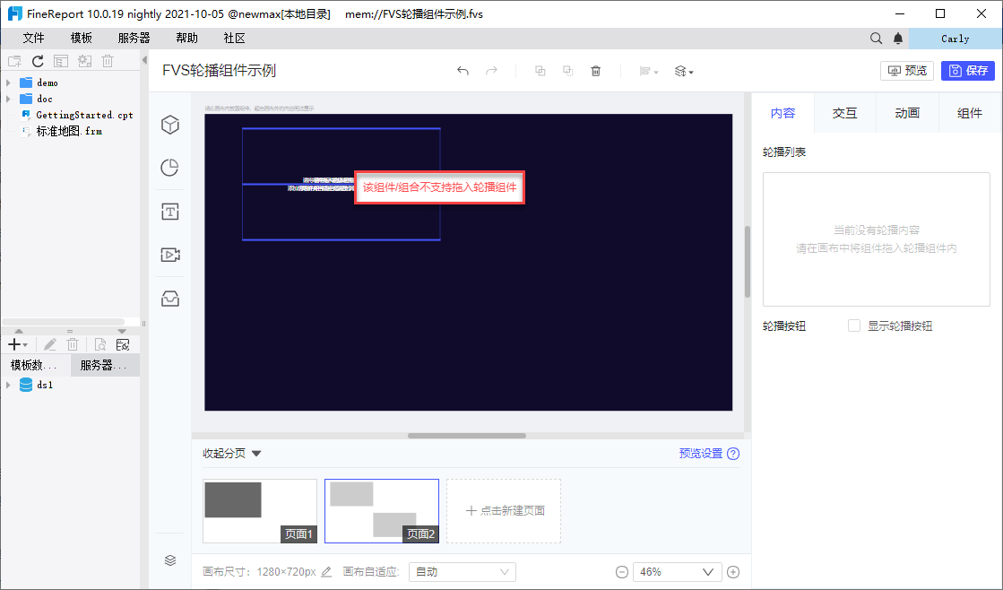
Task: Open the 帮助 menu
Action: 186,39
